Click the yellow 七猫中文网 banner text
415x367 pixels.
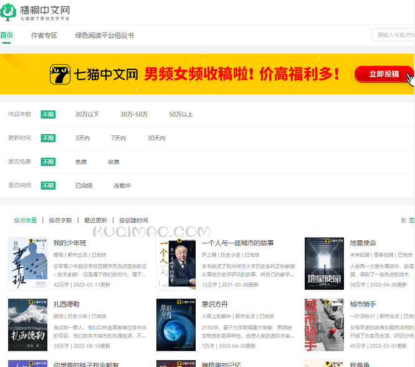106,74
